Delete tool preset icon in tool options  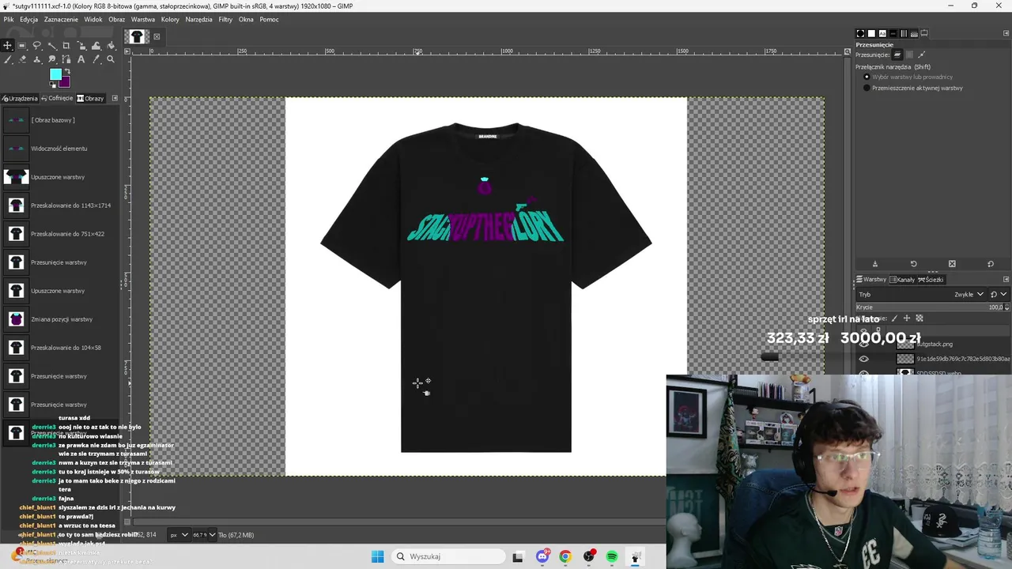tap(952, 264)
